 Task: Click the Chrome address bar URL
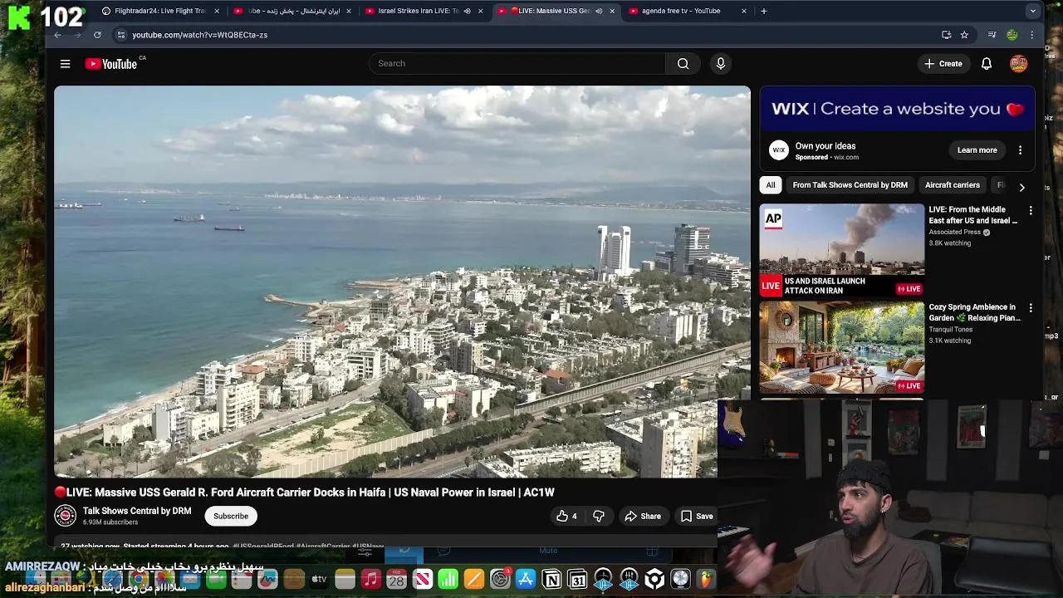[x=199, y=35]
